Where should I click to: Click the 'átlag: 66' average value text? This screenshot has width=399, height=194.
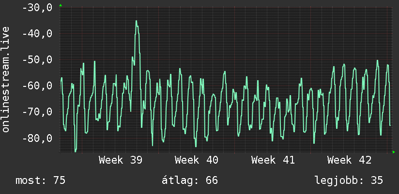(190, 180)
